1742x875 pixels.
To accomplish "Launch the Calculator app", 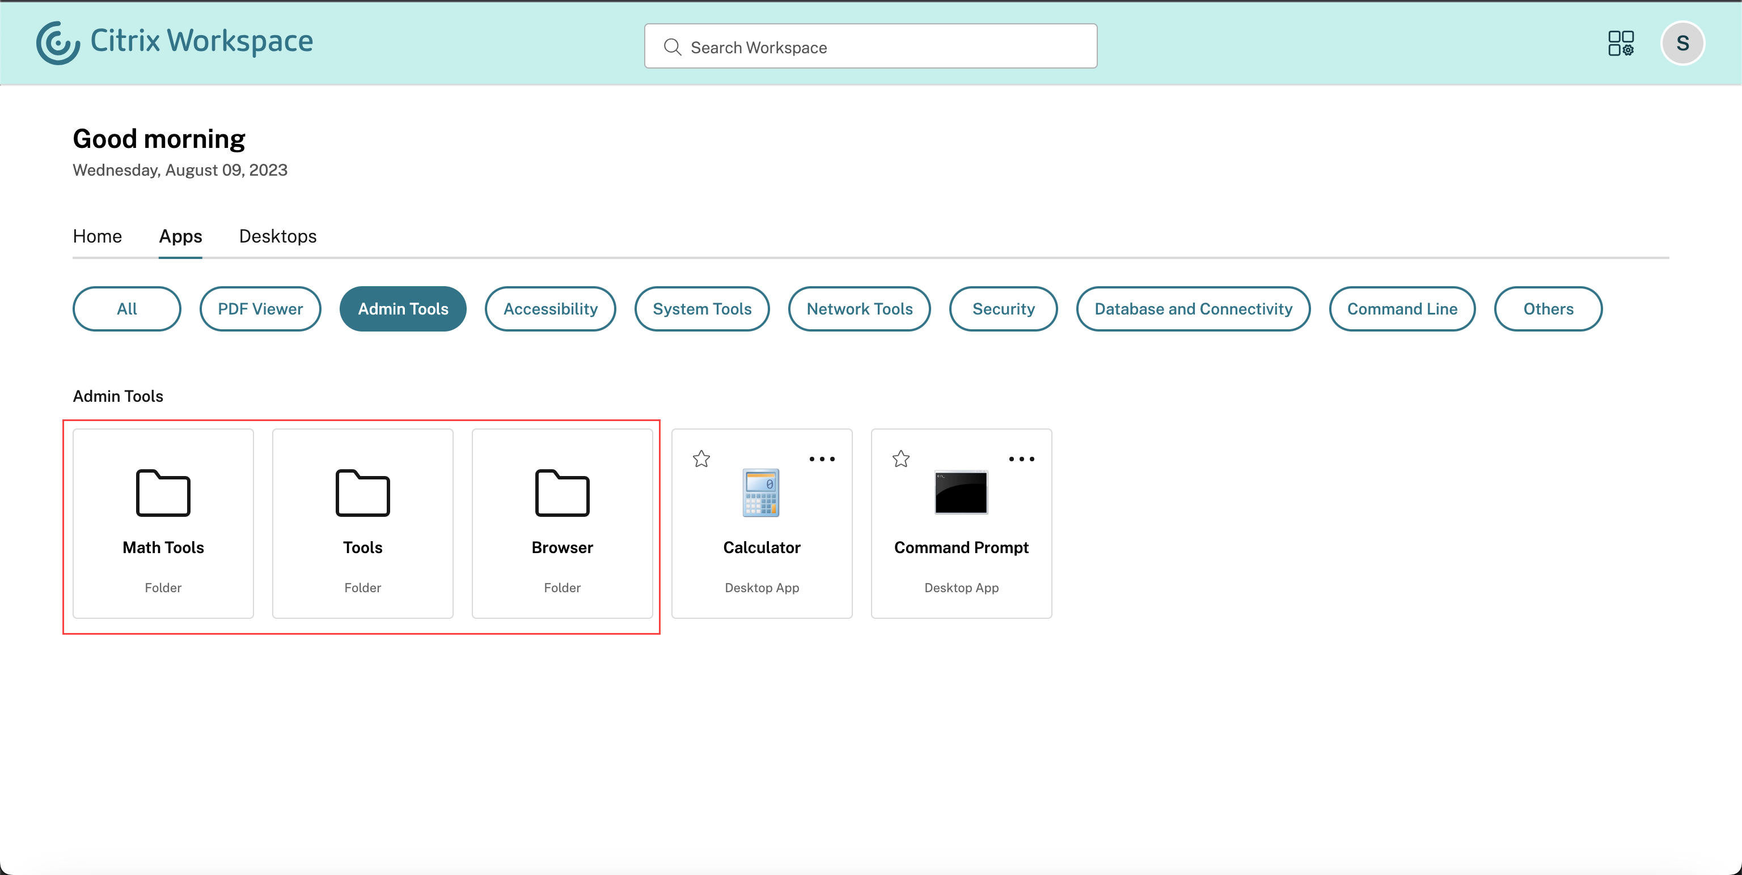I will coord(762,523).
